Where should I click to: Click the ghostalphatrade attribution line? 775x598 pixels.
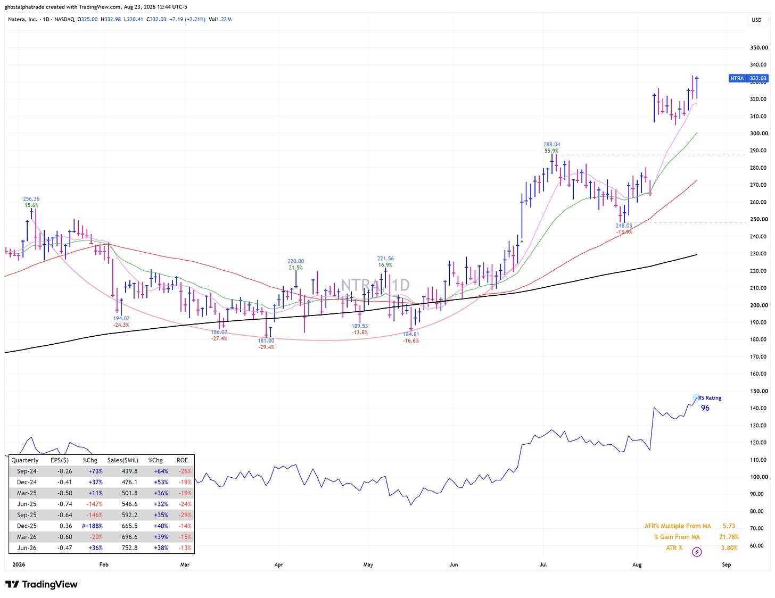[x=96, y=7]
